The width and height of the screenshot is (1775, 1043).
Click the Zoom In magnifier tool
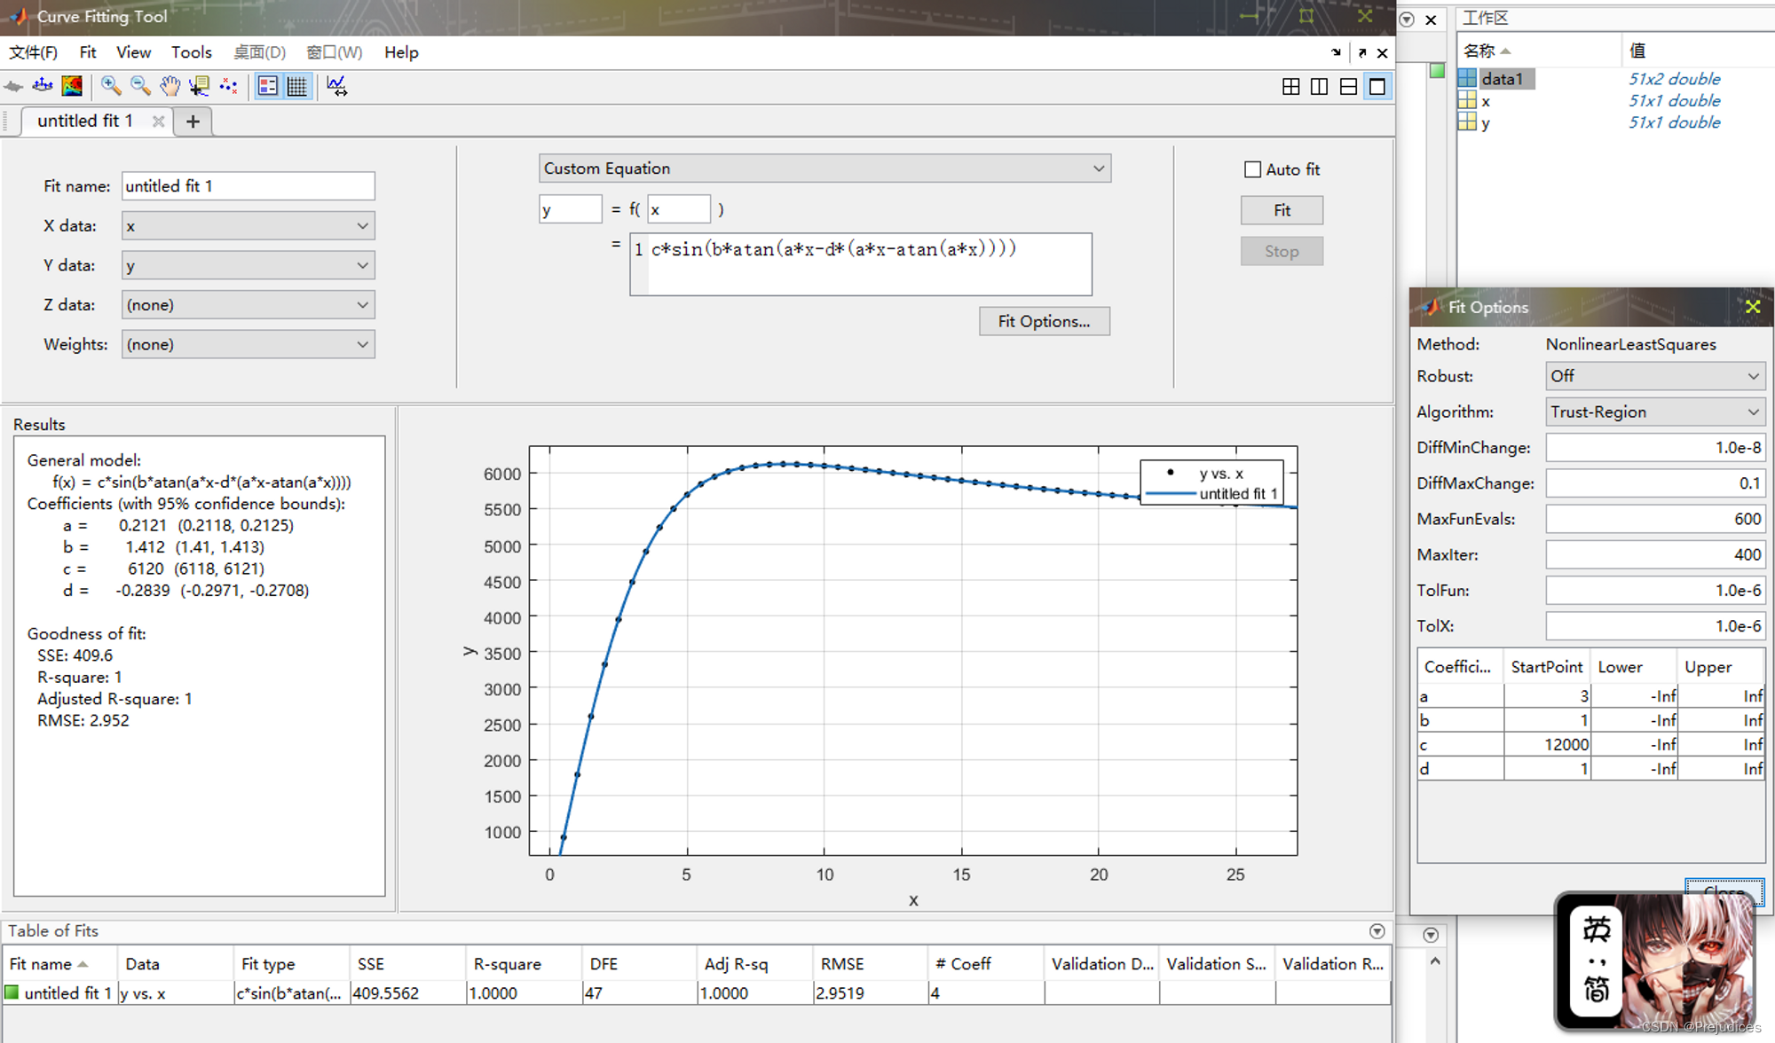110,86
